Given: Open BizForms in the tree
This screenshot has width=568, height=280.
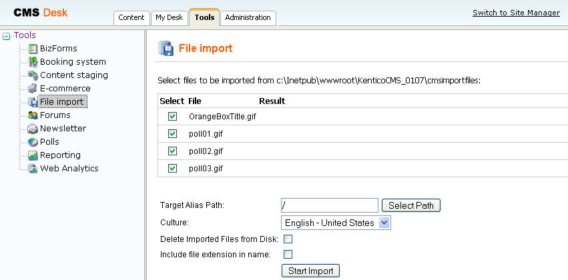Looking at the screenshot, I should [58, 49].
